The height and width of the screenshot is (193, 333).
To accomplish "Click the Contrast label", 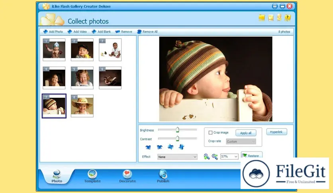I will tap(146, 139).
